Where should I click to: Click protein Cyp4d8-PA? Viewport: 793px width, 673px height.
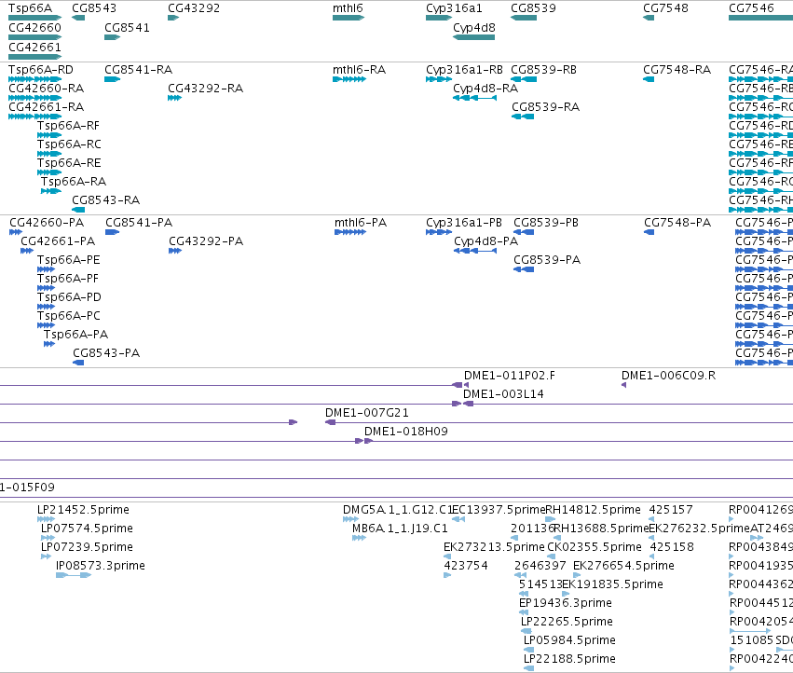[x=475, y=251]
